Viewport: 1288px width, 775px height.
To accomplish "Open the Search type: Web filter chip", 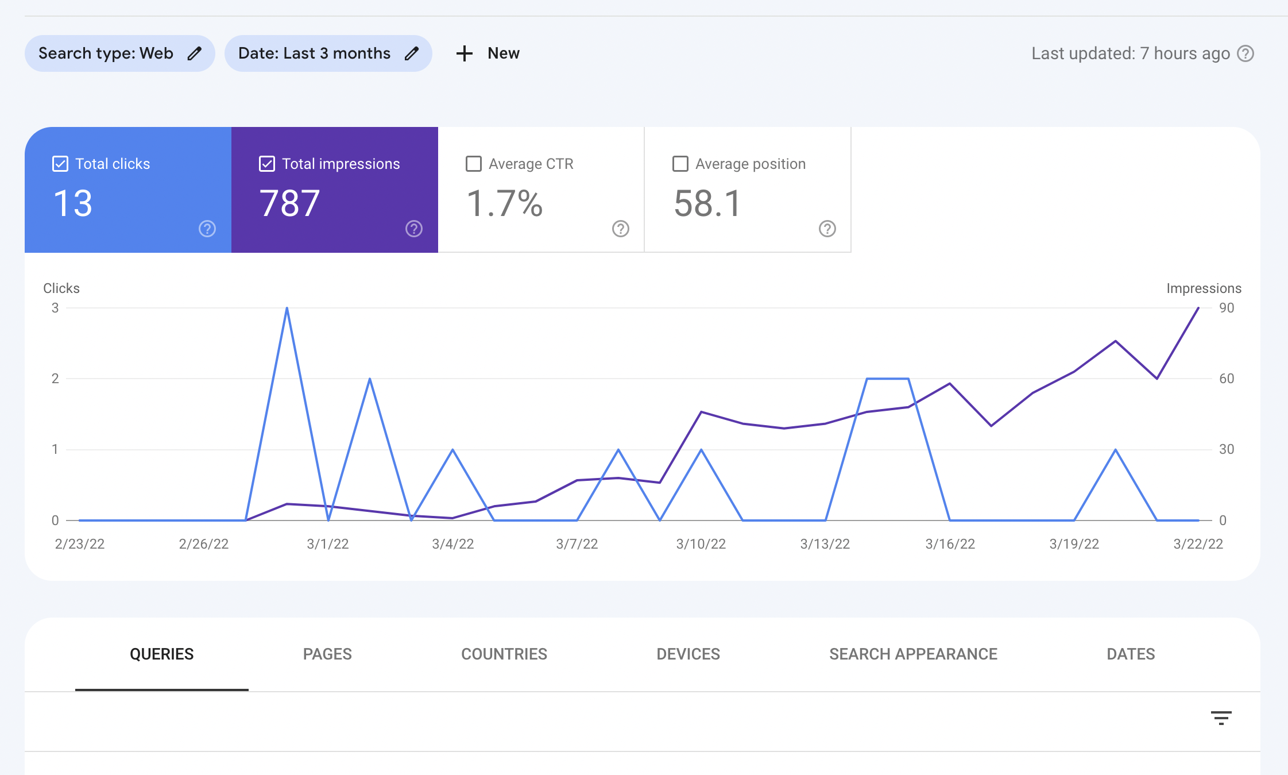I will click(119, 53).
